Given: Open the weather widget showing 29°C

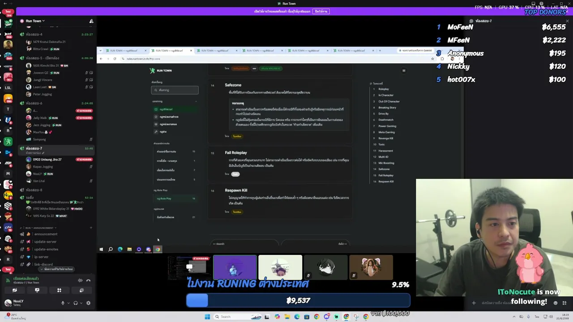Looking at the screenshot, I should [x=15, y=316].
